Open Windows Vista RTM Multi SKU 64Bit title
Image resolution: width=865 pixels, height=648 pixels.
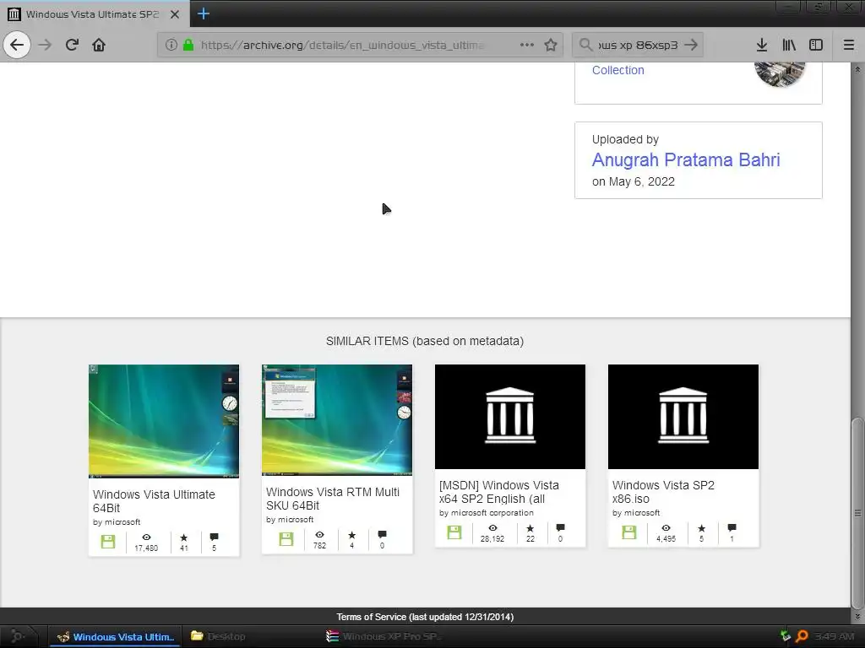tap(333, 498)
